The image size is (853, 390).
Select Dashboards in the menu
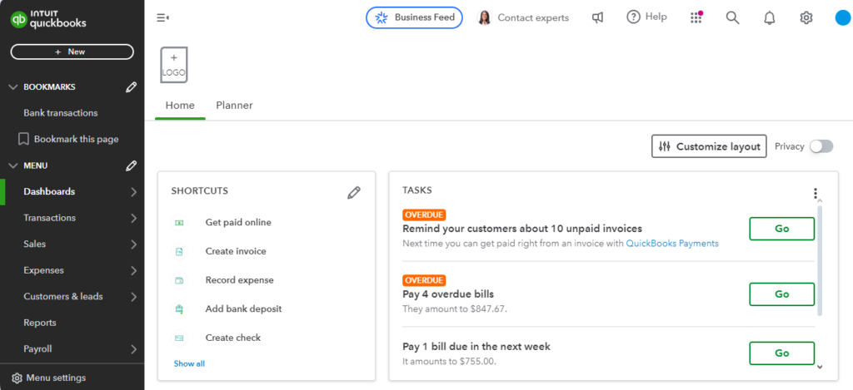pos(49,192)
